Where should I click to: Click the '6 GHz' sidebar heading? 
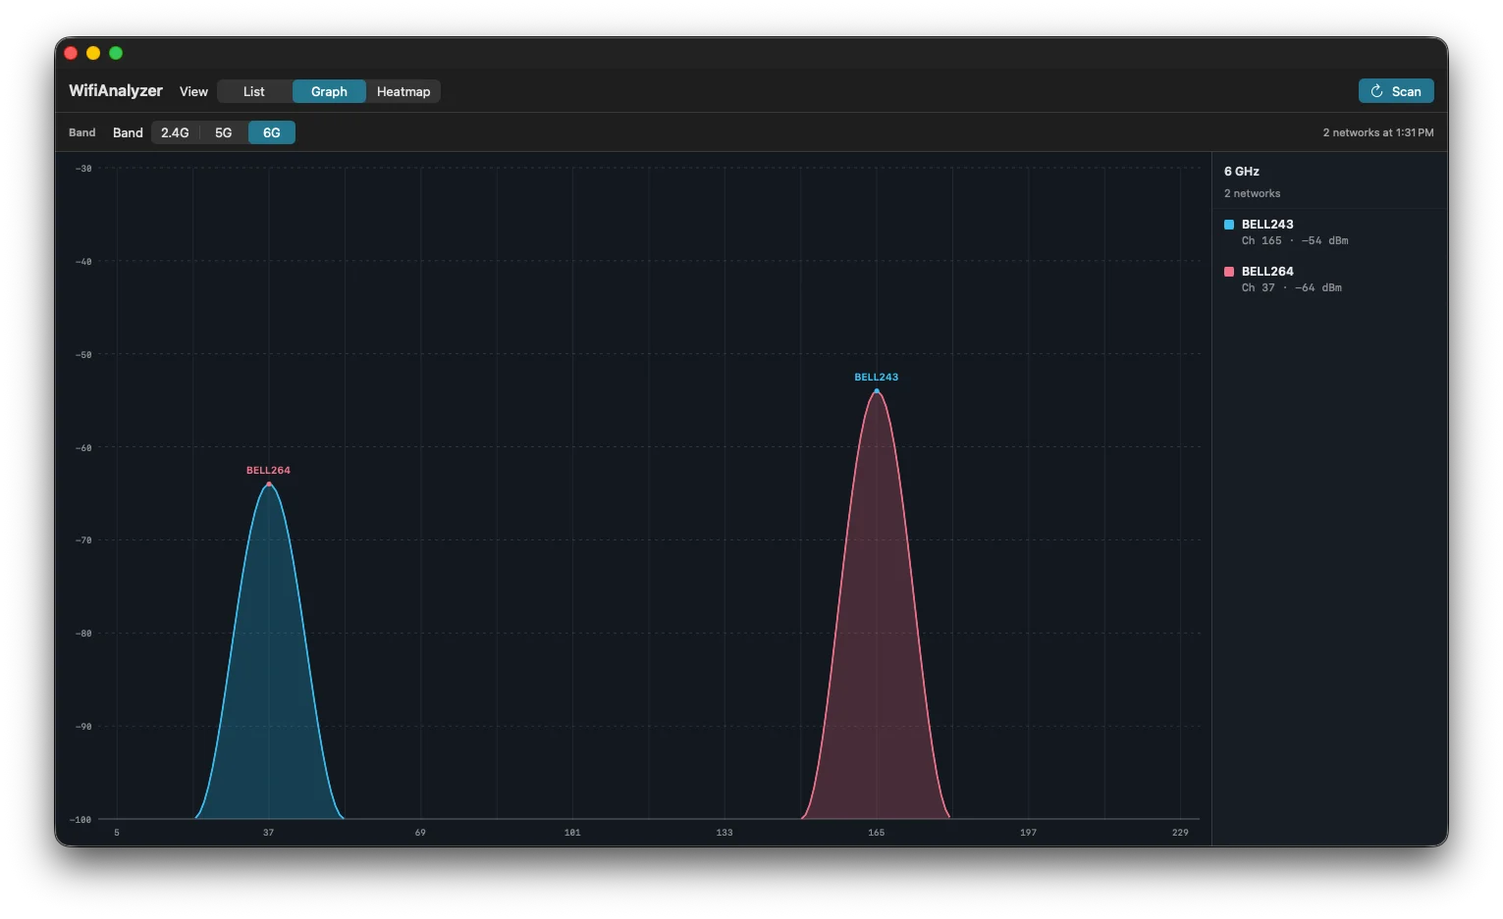[x=1242, y=172]
